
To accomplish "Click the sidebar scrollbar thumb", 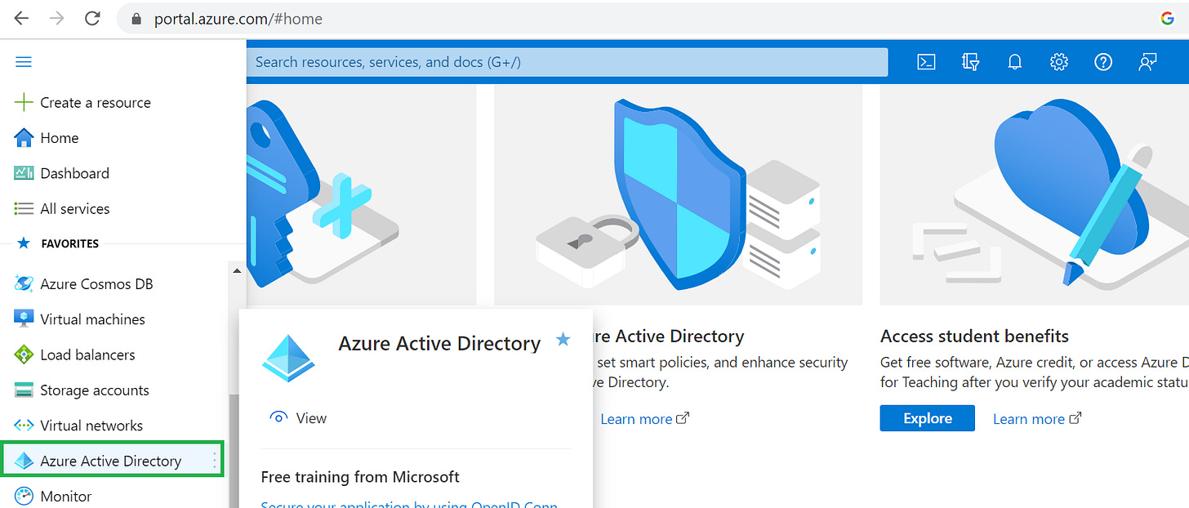I will 234,451.
